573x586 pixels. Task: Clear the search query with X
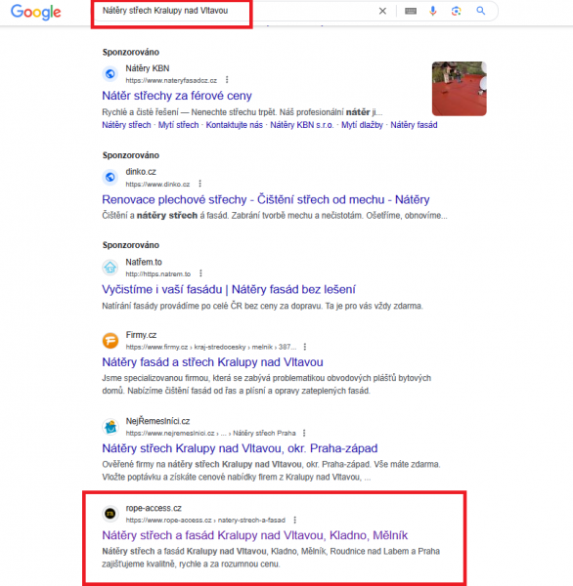click(382, 11)
